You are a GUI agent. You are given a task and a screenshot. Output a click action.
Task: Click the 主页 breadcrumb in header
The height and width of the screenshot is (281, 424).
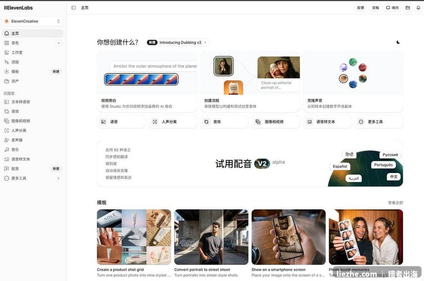85,8
